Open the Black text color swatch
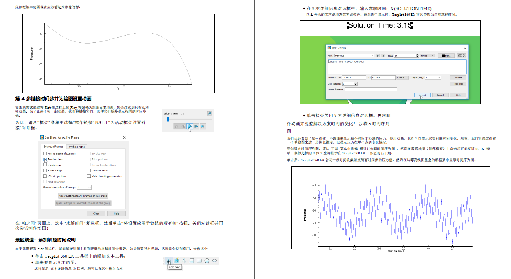Screen dimensions: 511x279 click(x=446, y=56)
